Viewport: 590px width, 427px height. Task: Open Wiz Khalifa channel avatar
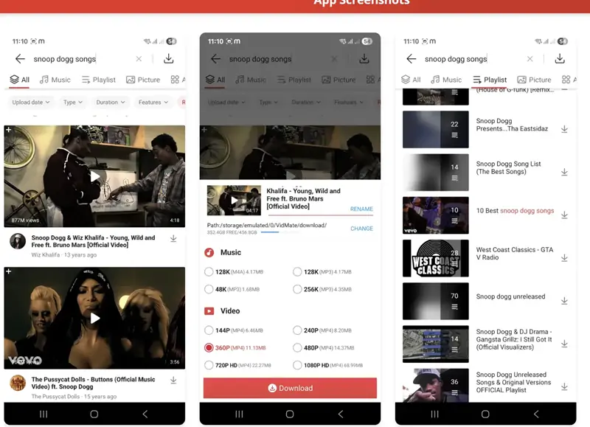(18, 241)
